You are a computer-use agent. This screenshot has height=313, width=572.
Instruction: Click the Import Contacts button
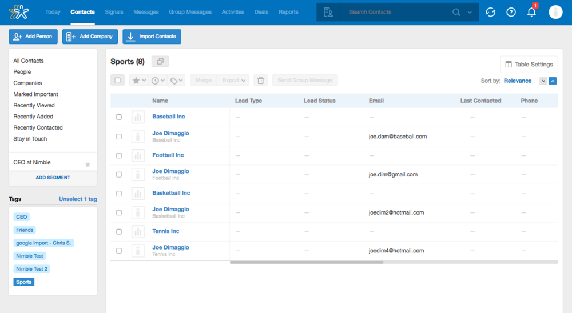(x=152, y=37)
